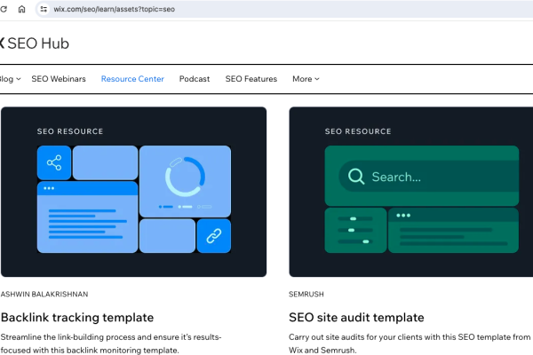
Task: Open the SEO site audit template title link
Action: [356, 318]
